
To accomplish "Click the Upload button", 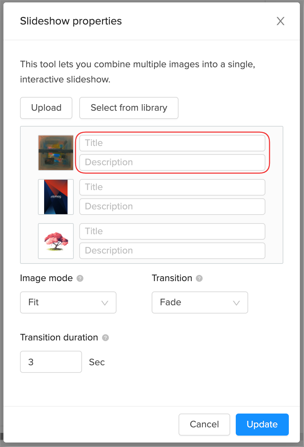I will (46, 108).
